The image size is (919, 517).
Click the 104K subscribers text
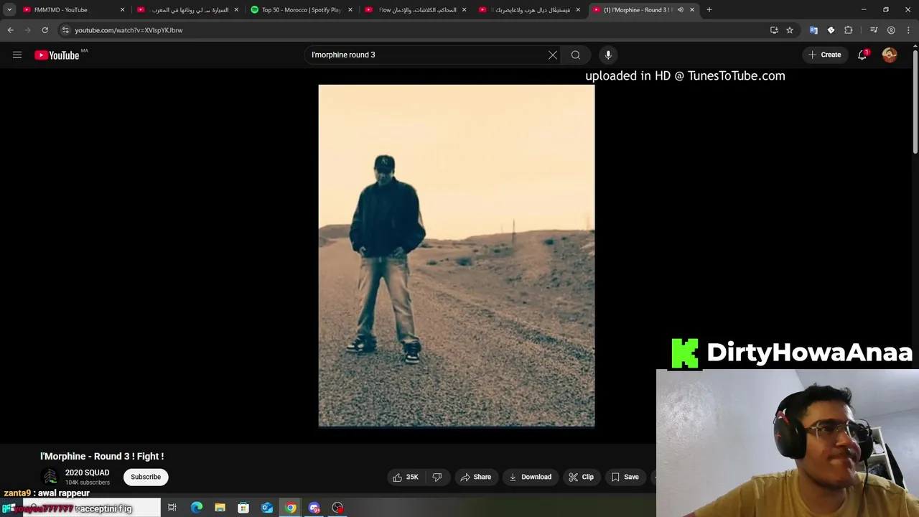(88, 483)
